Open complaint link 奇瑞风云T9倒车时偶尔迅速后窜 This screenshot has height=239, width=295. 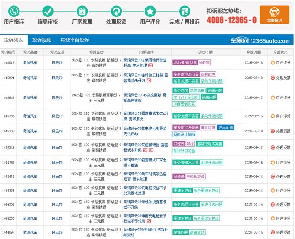pos(145,177)
